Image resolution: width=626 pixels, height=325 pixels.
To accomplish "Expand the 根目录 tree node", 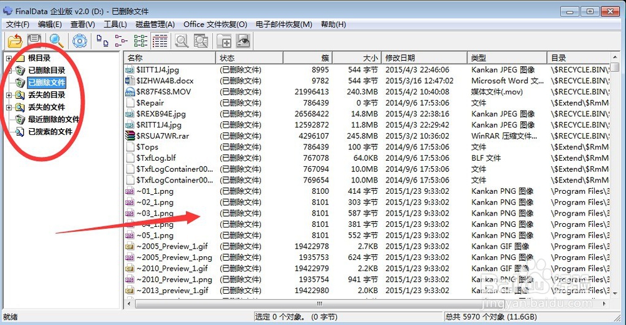I will pyautogui.click(x=9, y=59).
